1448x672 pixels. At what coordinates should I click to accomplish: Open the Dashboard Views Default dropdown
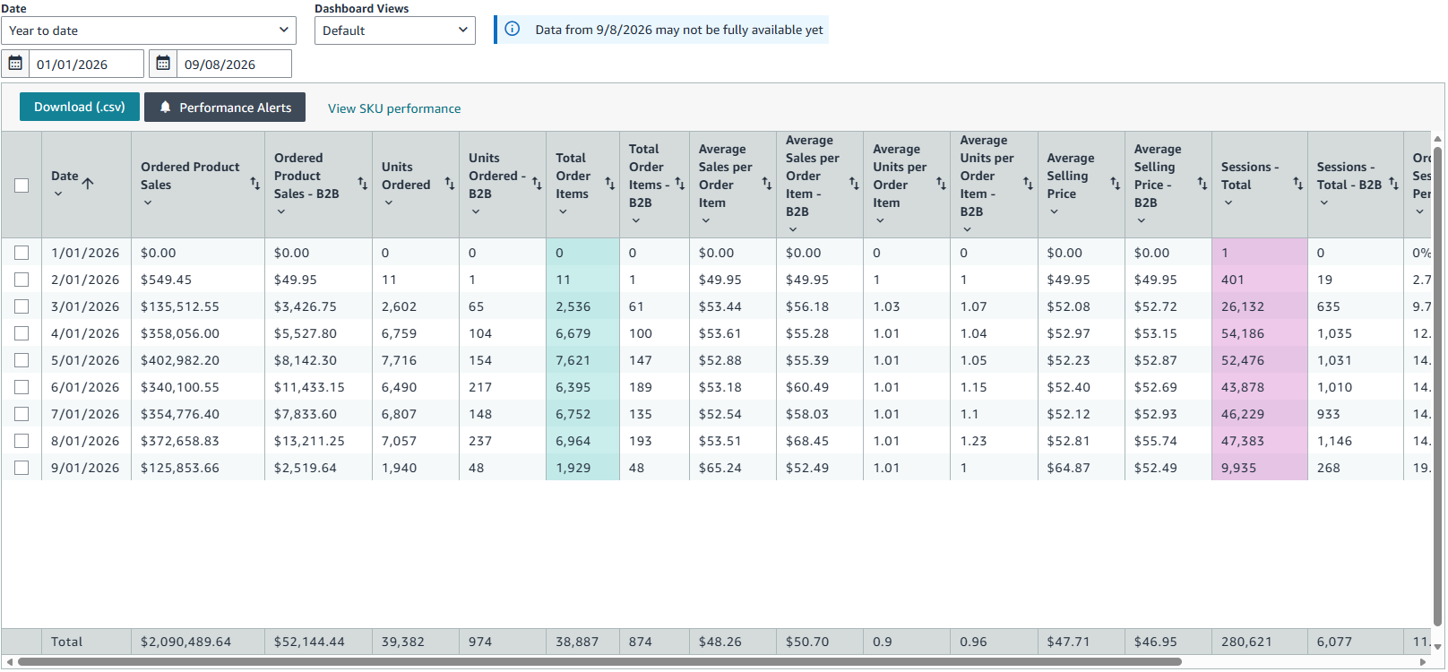click(x=394, y=30)
